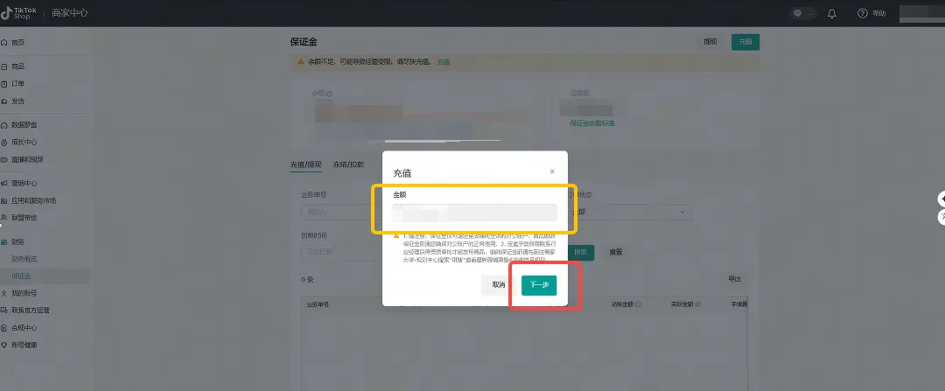The width and height of the screenshot is (945, 391).
Task: Click the 联盟带货 icon
Action: 4,218
